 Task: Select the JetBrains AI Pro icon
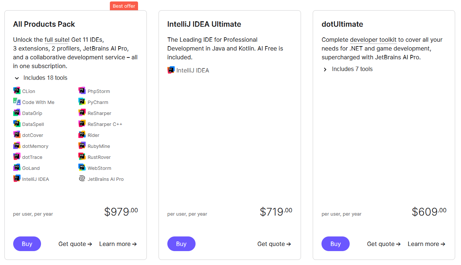coord(82,179)
